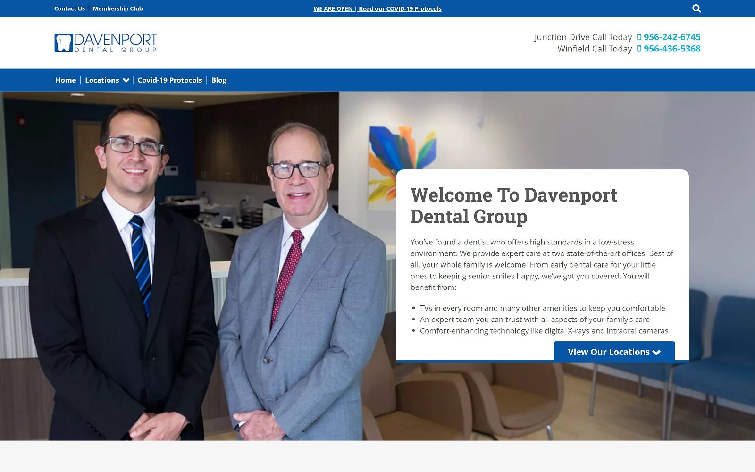Click phone icon beside 956-242-6745
The image size is (755, 472).
tap(639, 37)
